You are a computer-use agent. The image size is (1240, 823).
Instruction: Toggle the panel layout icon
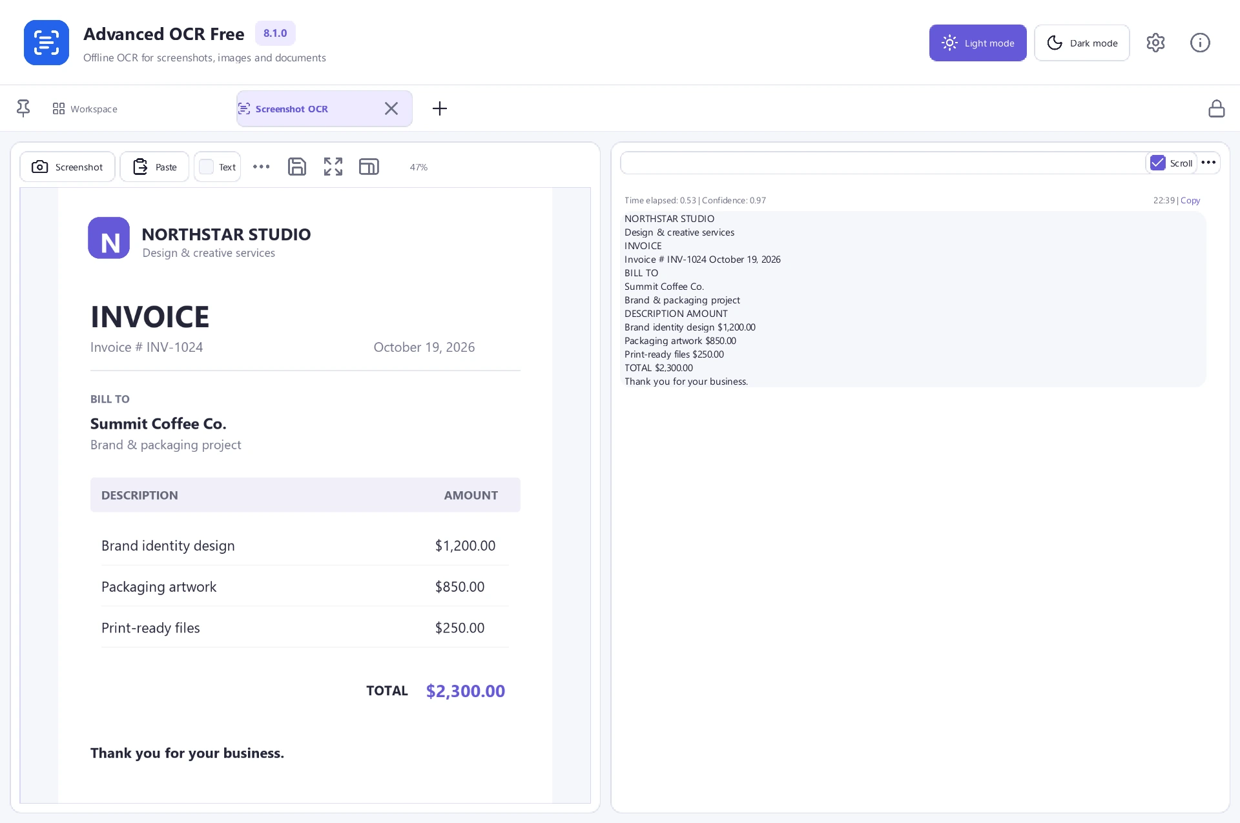point(369,167)
